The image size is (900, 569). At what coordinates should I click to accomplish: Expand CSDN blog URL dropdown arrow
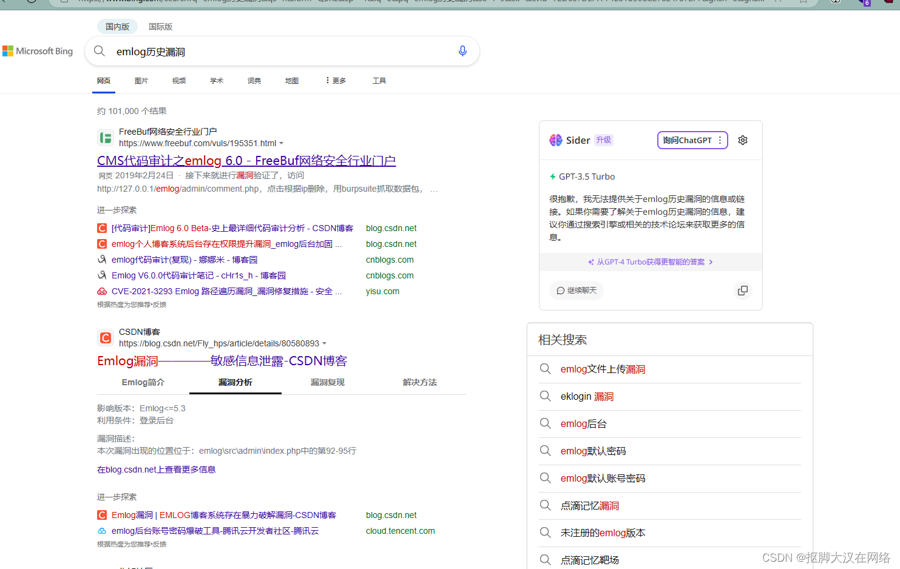[324, 344]
